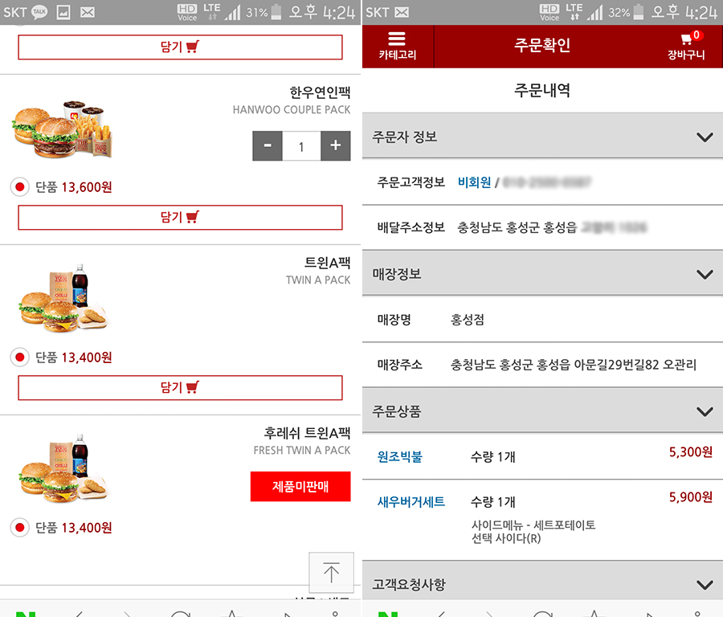Tap the HD Voice icon in left status bar
Image resolution: width=723 pixels, height=617 pixels.
pyautogui.click(x=187, y=12)
